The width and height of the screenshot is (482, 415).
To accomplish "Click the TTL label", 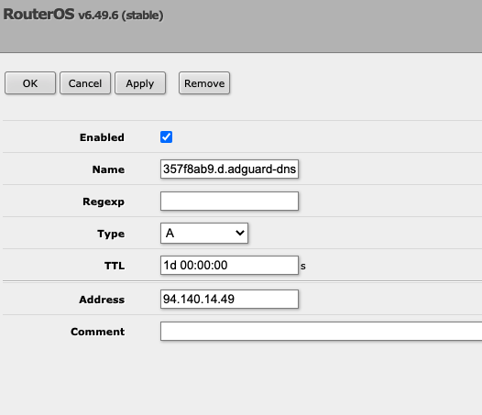I will click(x=115, y=266).
